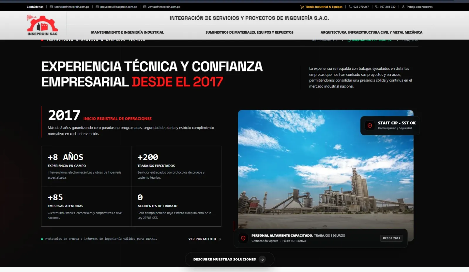Open Trabaja con nosotros link
The width and height of the screenshot is (469, 272).
click(x=419, y=7)
